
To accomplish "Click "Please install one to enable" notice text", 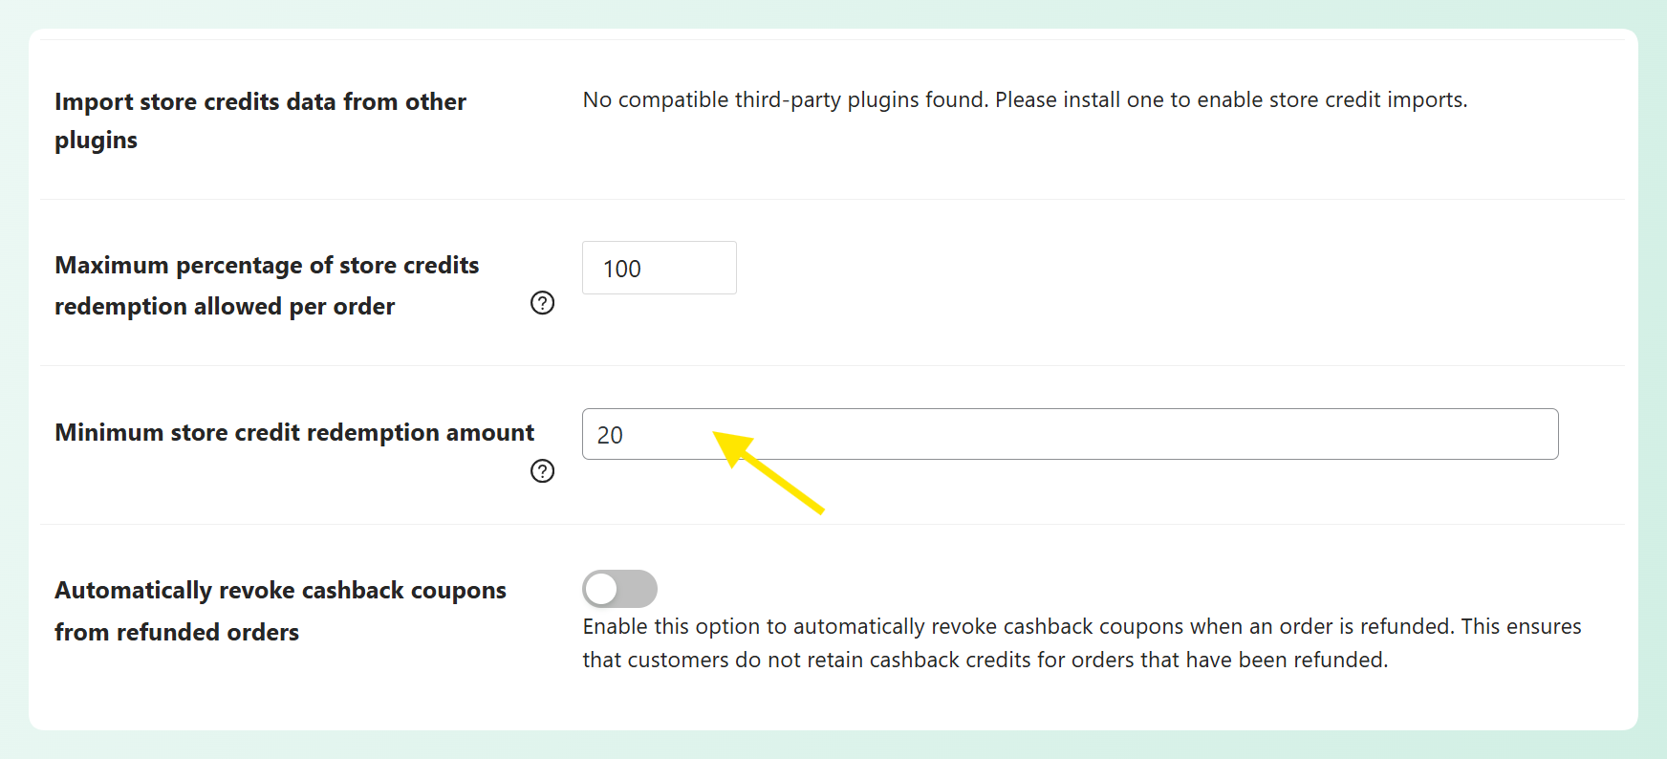I will [1128, 100].
